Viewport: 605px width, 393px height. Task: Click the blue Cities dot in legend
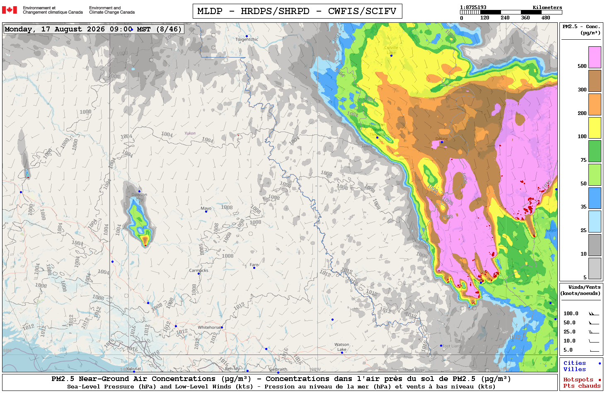[599, 363]
